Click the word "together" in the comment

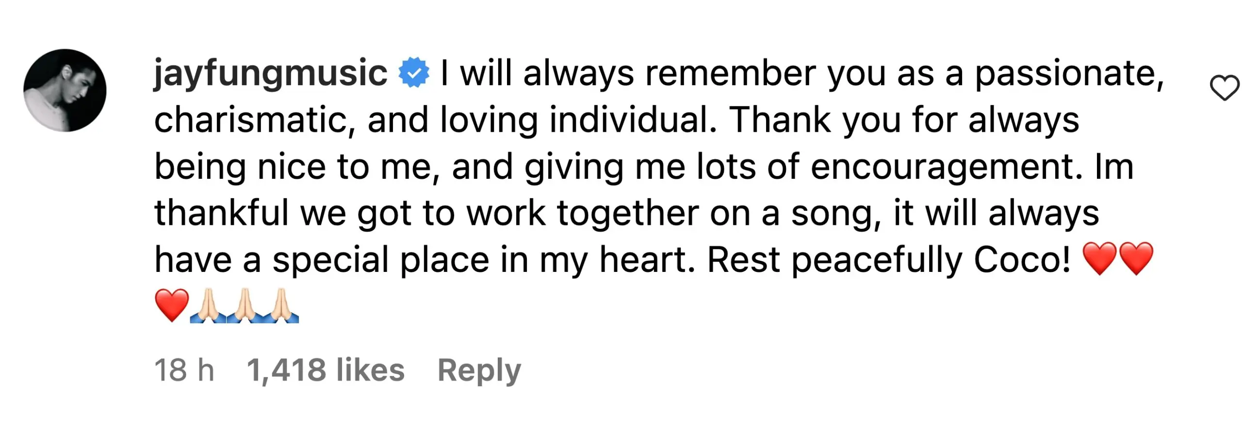[628, 213]
